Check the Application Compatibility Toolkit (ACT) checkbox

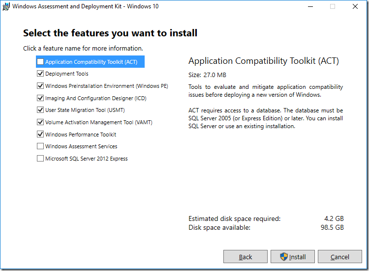tap(40, 62)
